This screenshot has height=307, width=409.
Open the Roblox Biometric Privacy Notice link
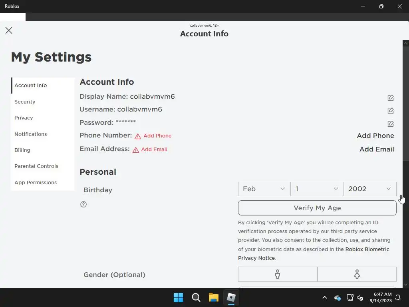pyautogui.click(x=314, y=253)
